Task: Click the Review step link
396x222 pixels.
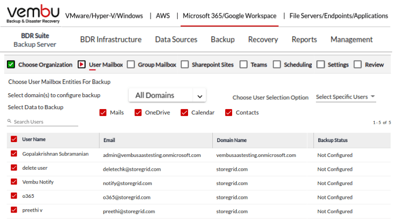Action: pos(374,65)
